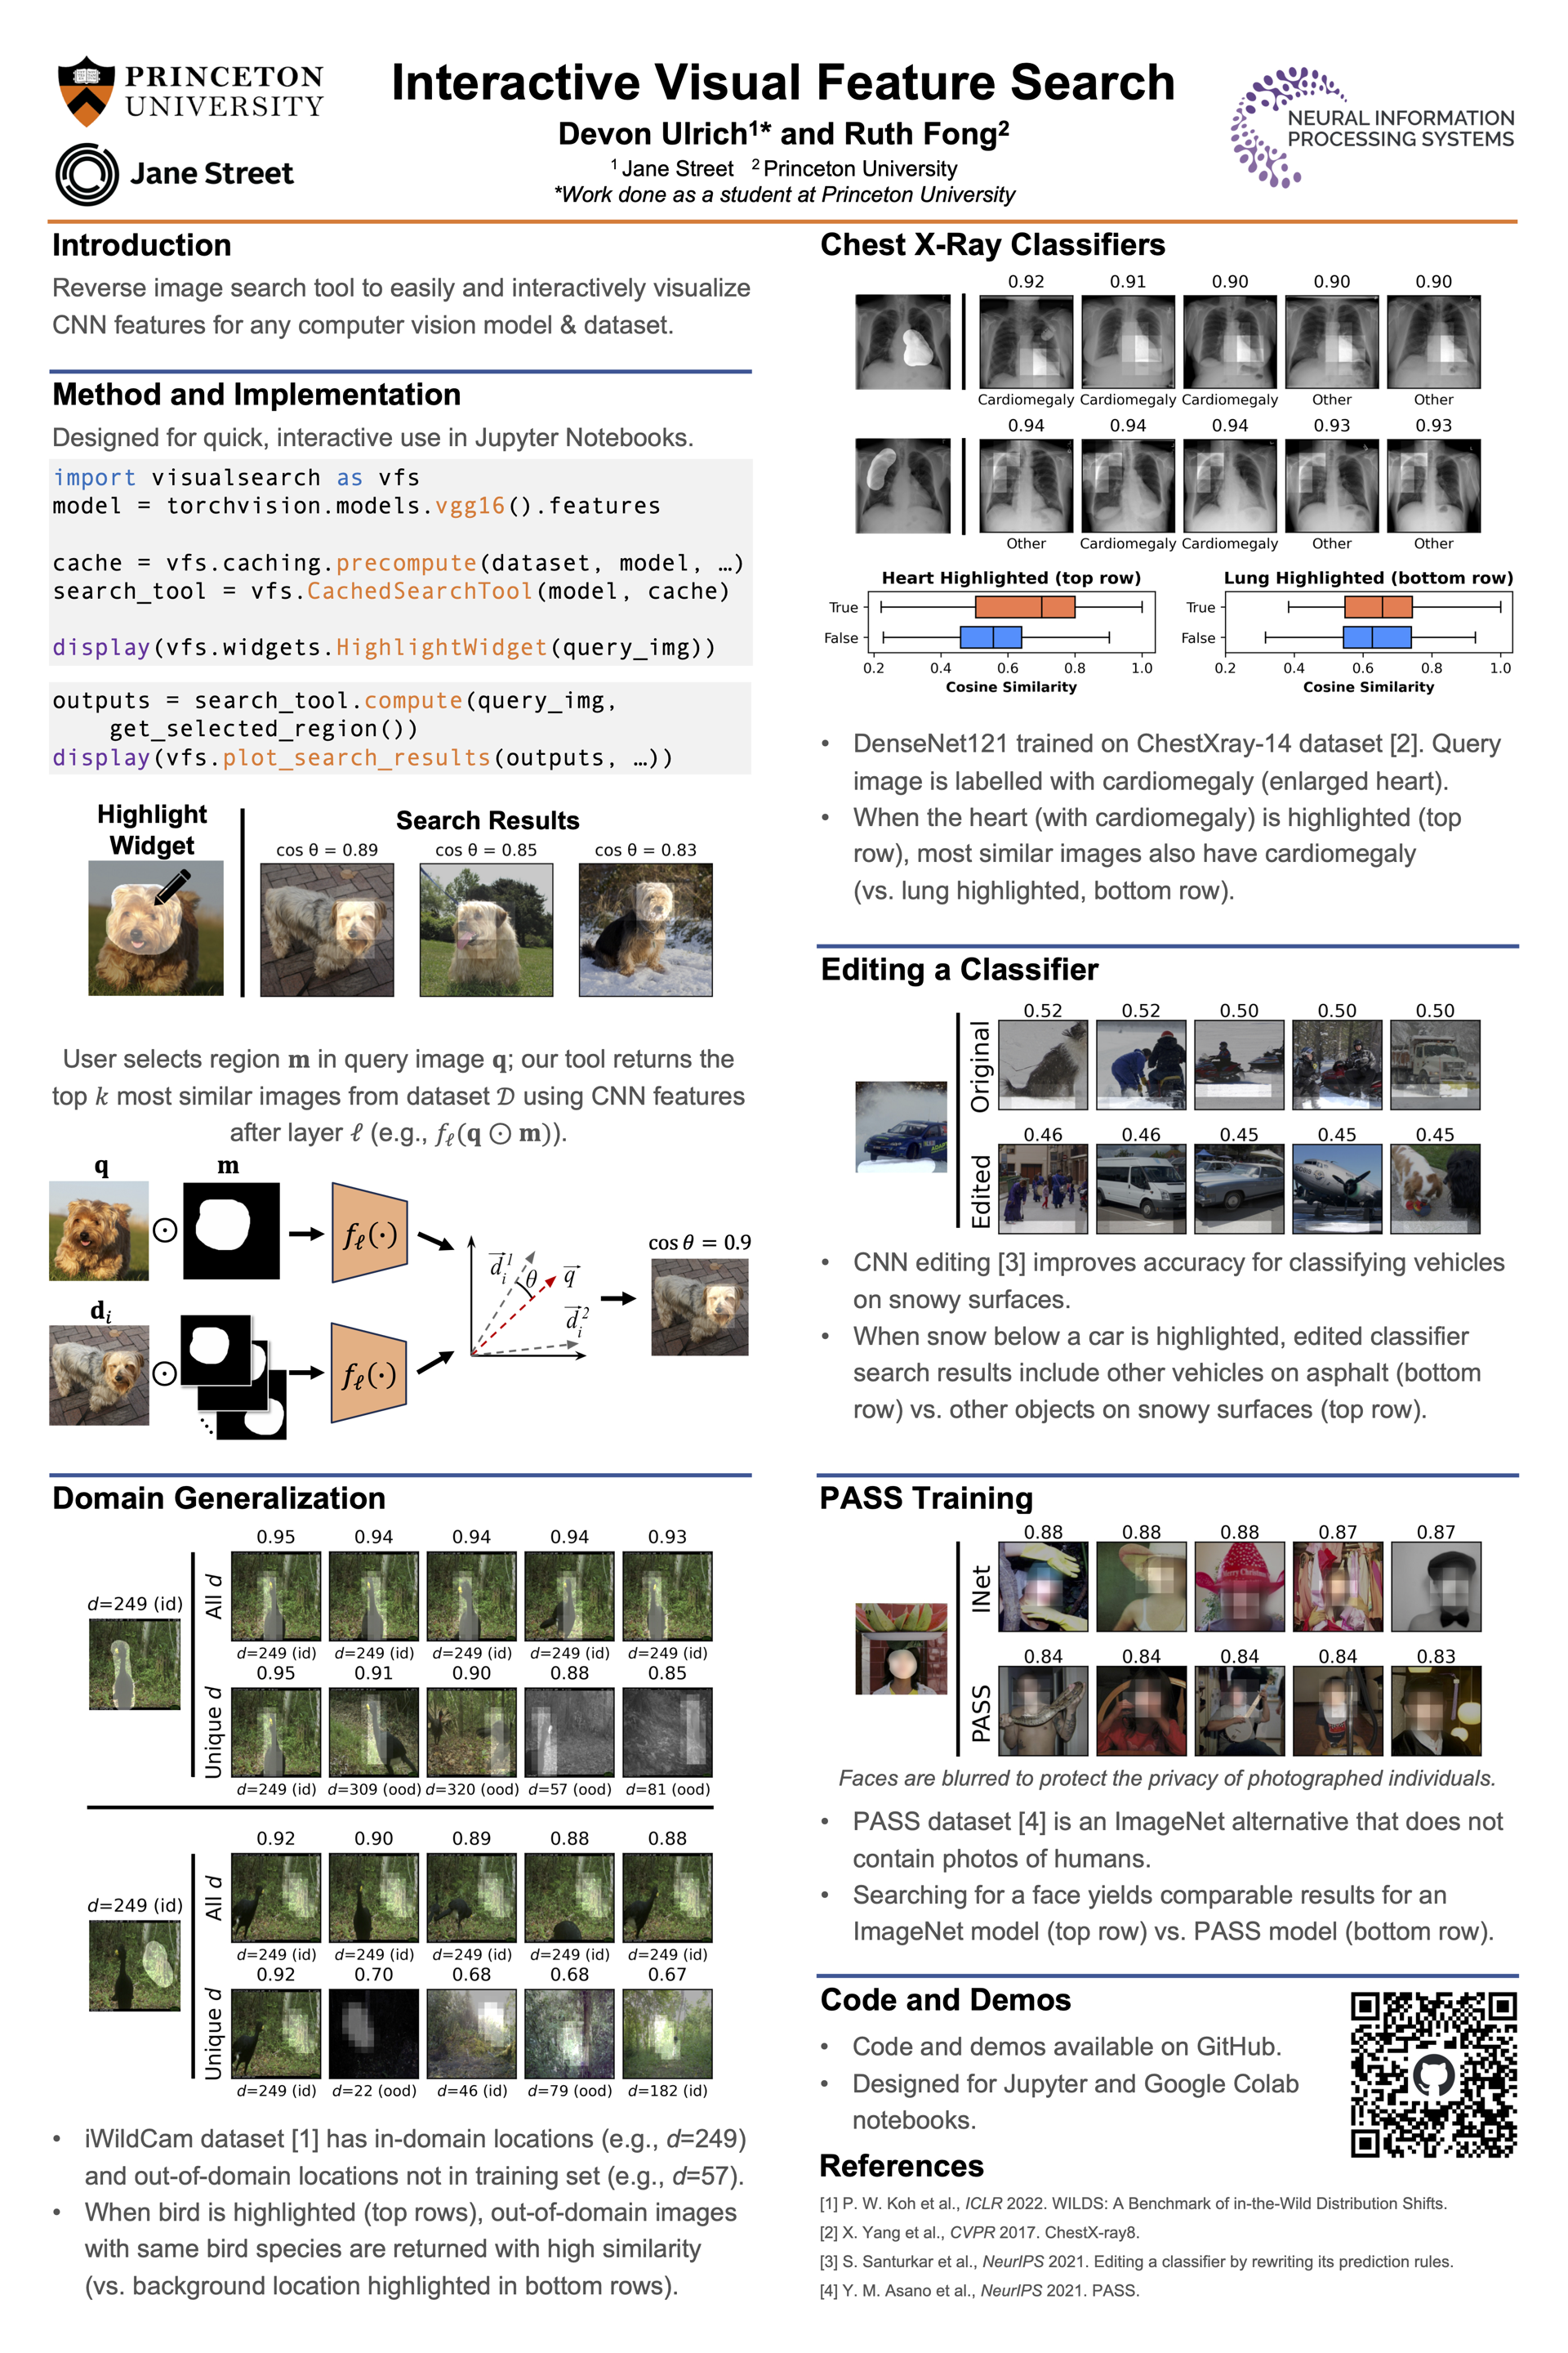Image resolution: width=1568 pixels, height=2353 pixels.
Task: Click the pencil icon on Highlight Widget
Action: click(172, 886)
